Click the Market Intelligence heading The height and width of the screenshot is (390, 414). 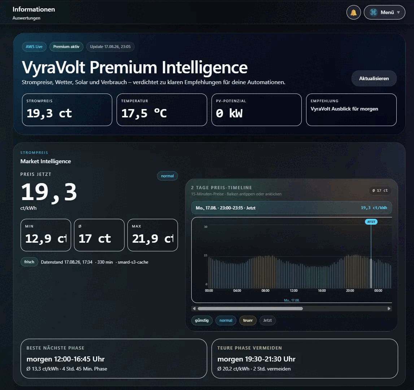coord(46,161)
